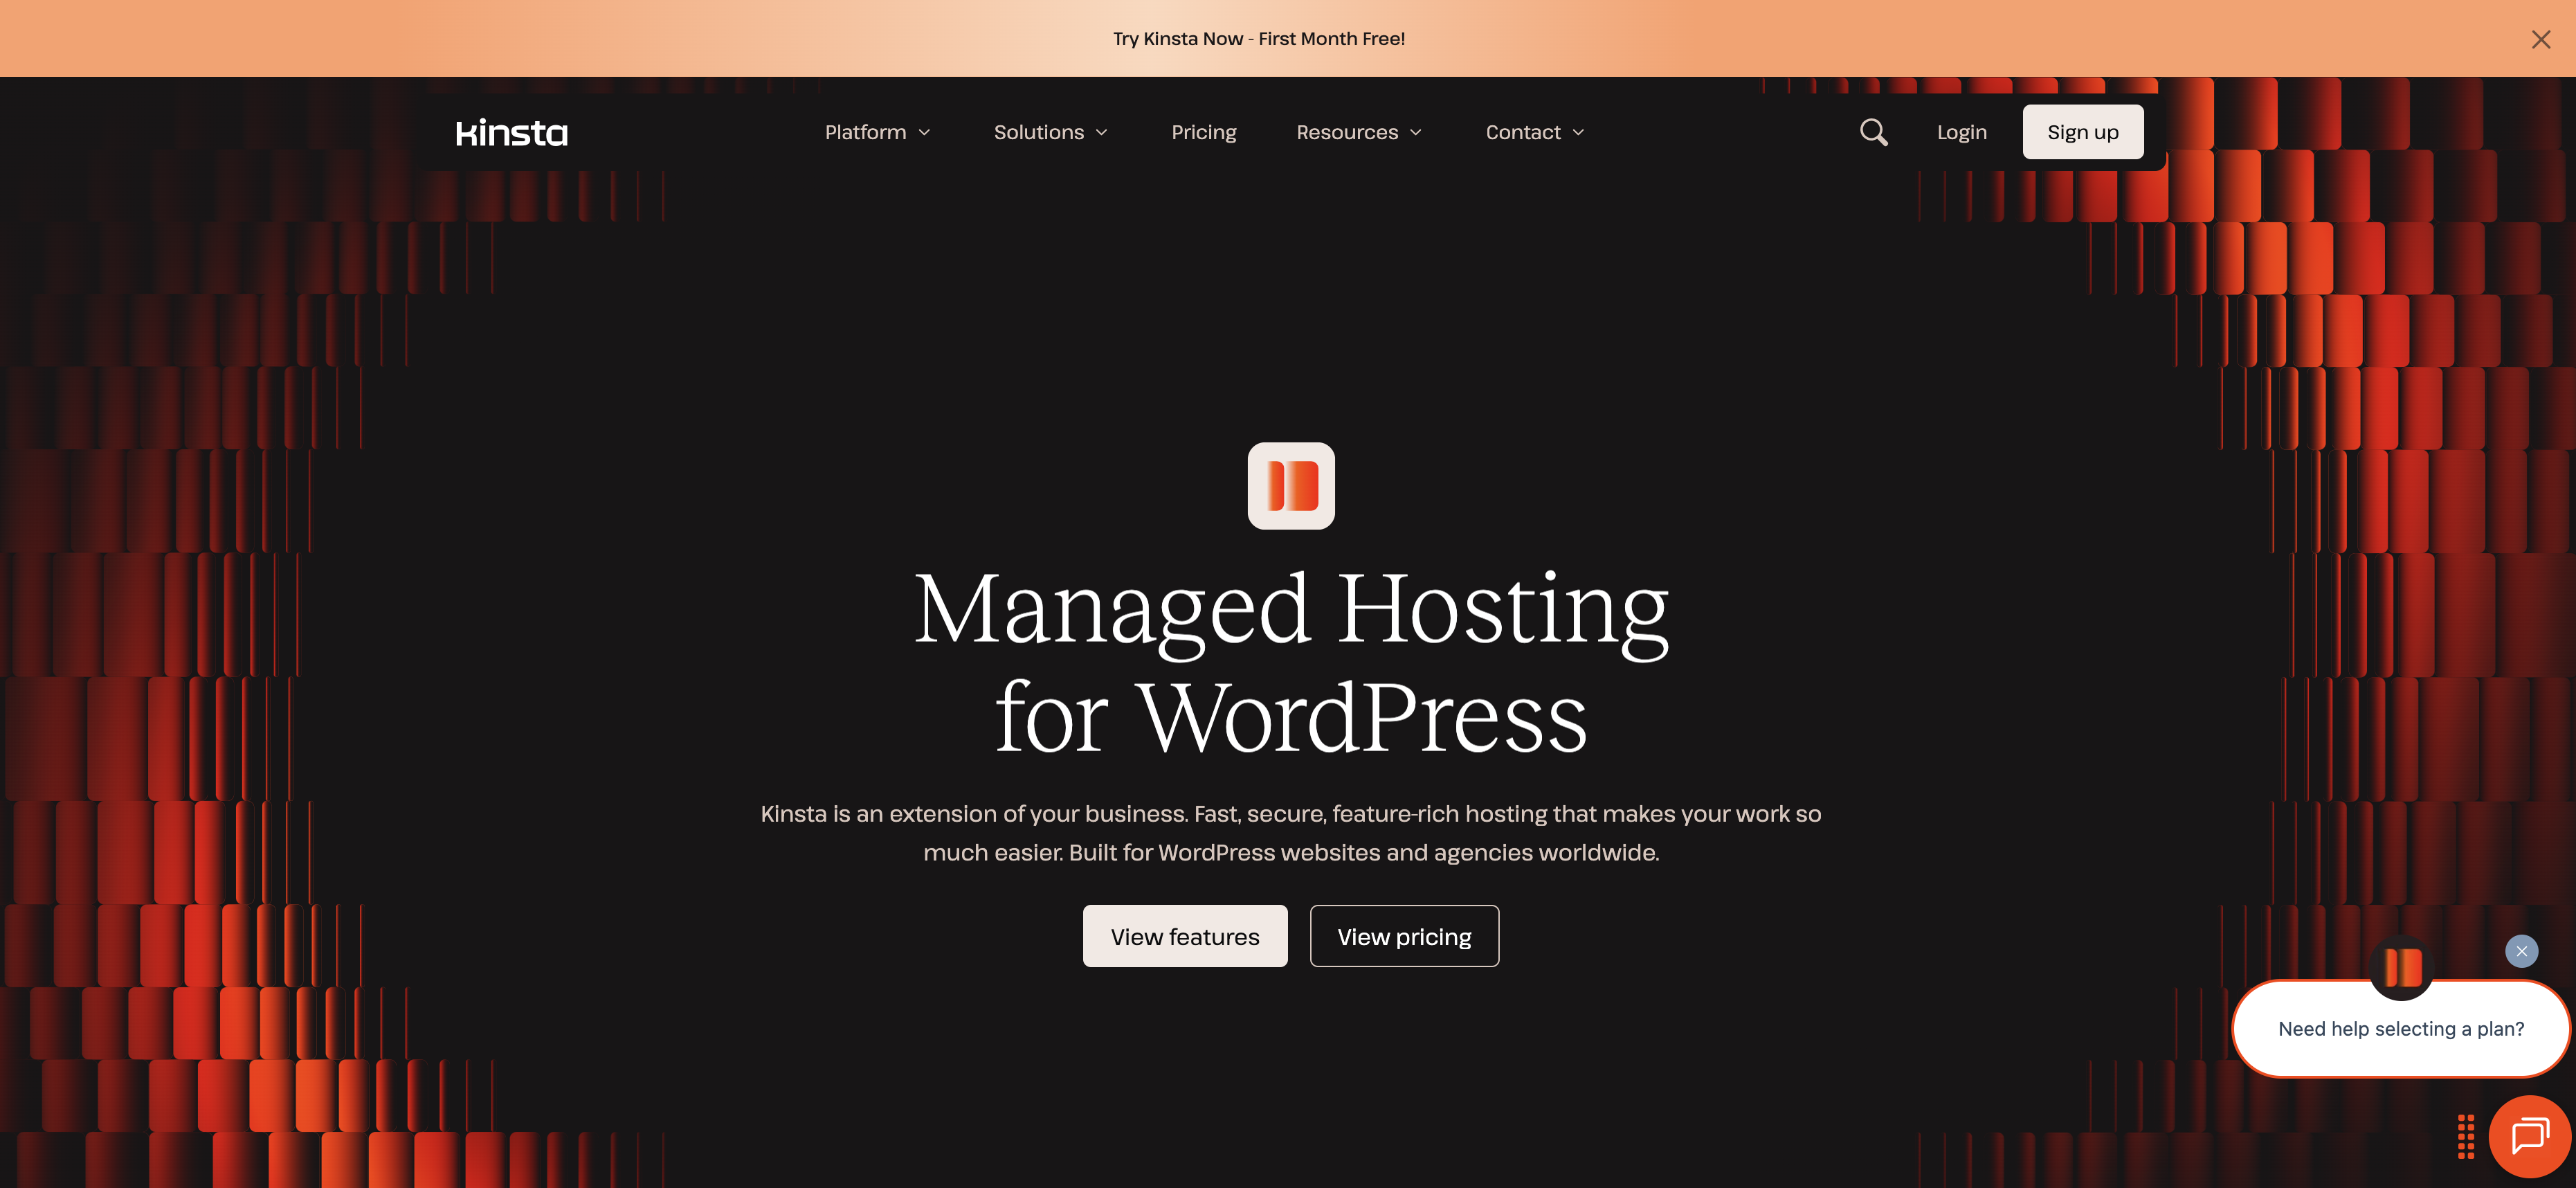The image size is (2576, 1188).
Task: Click the dotted grip handle beside chat
Action: tap(2466, 1136)
